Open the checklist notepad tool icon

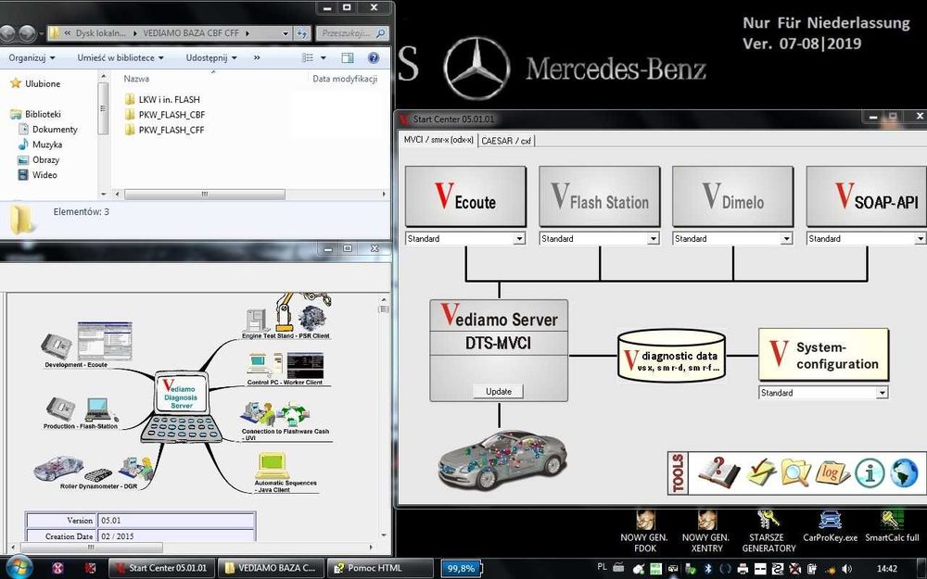point(761,472)
